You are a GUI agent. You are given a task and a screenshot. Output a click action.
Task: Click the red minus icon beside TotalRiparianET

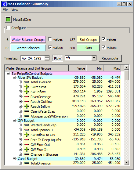[x=27, y=130]
